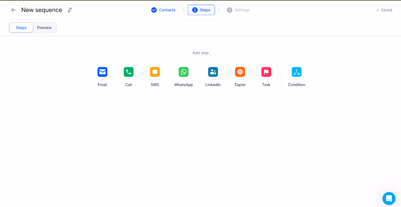Add an Email step
The image size is (401, 207).
click(102, 72)
